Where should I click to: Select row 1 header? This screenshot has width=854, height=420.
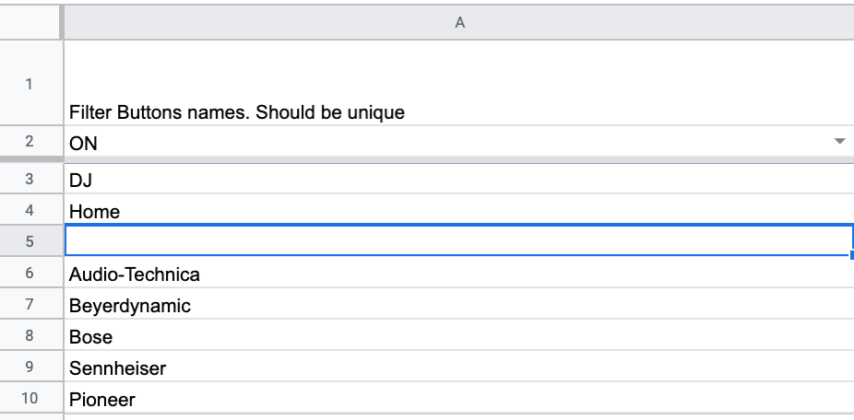(x=30, y=83)
